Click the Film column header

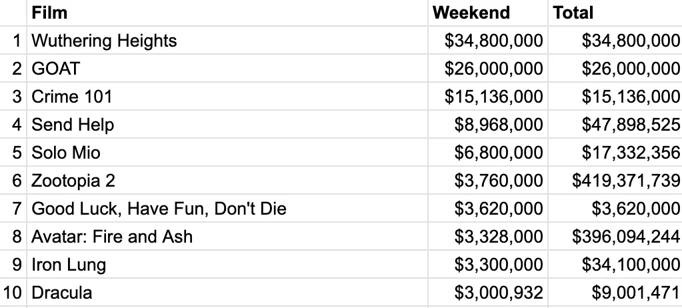click(x=50, y=13)
